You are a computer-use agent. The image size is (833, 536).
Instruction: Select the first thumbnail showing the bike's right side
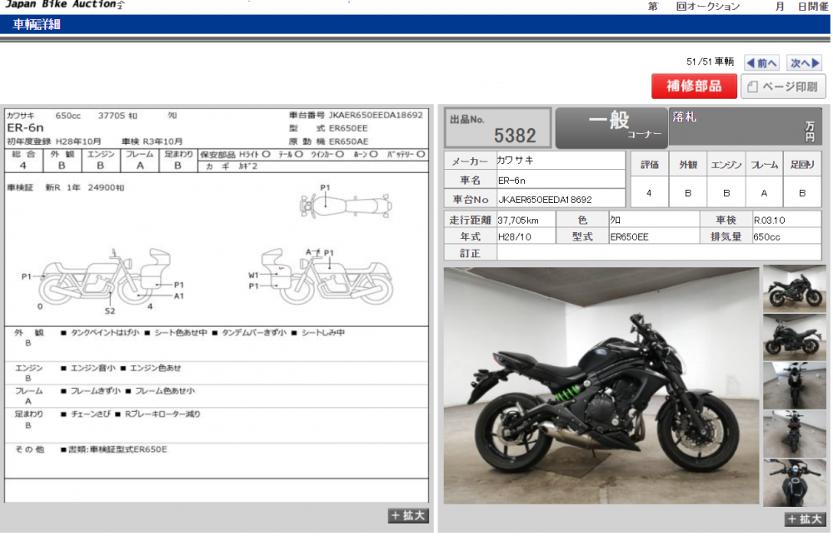coord(794,290)
